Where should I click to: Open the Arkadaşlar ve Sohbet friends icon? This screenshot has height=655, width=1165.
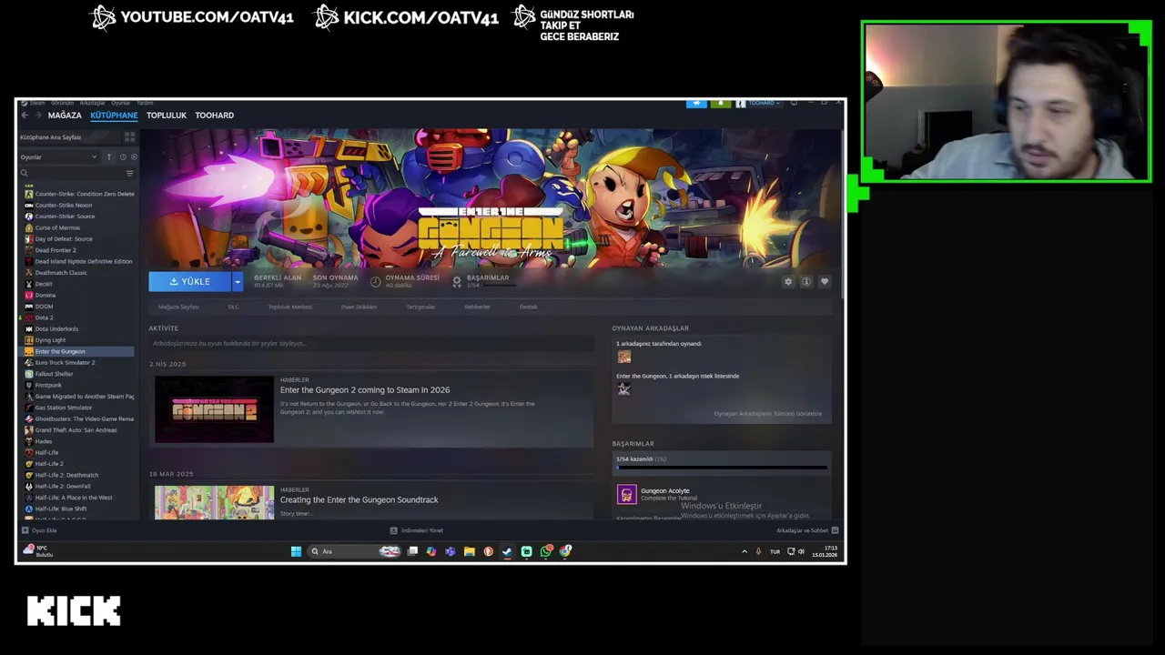(x=835, y=530)
